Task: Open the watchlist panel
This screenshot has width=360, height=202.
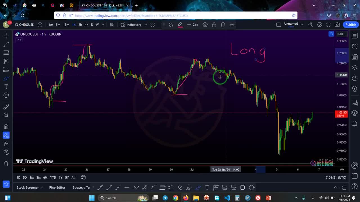Action: [355, 36]
